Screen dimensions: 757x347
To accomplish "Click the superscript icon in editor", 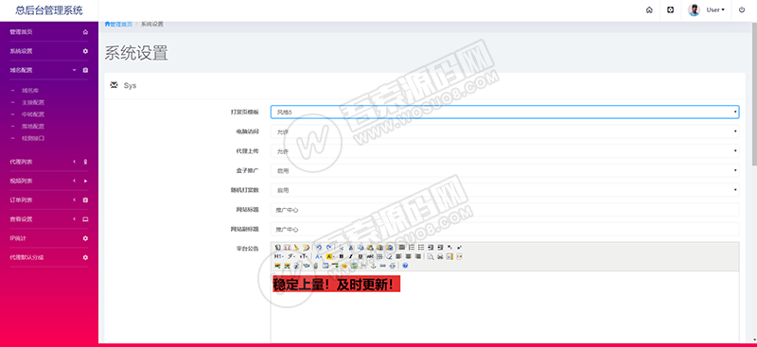I will point(459,247).
